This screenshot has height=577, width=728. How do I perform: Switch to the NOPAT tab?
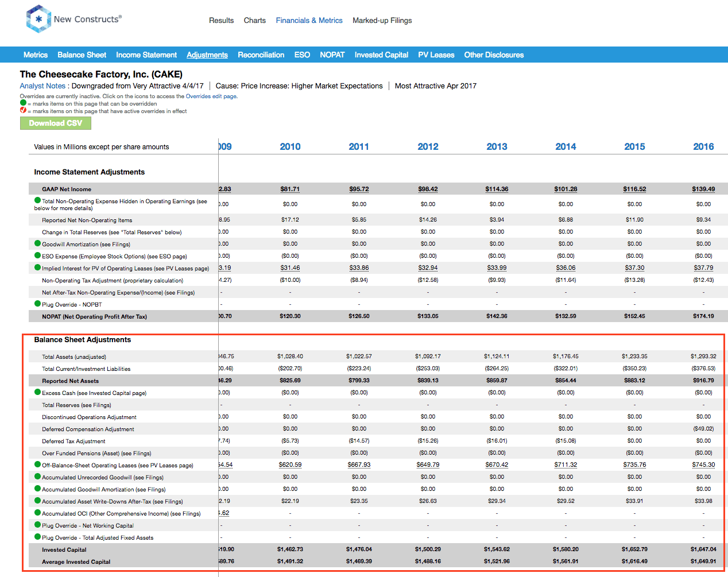click(x=332, y=55)
